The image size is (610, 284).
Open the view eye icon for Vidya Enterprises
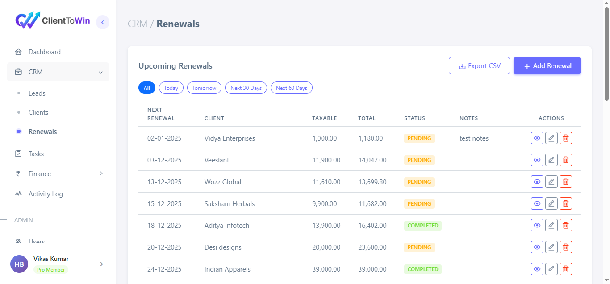[x=537, y=138]
